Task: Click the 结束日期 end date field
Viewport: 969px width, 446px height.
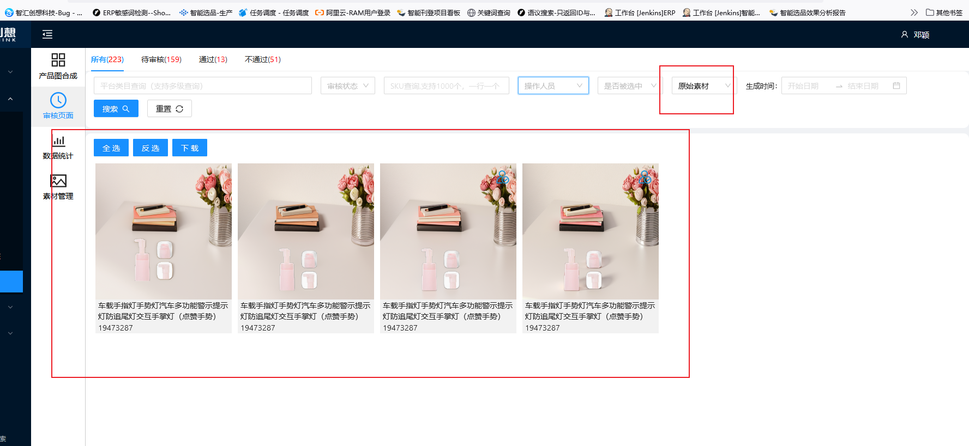Action: [x=867, y=85]
